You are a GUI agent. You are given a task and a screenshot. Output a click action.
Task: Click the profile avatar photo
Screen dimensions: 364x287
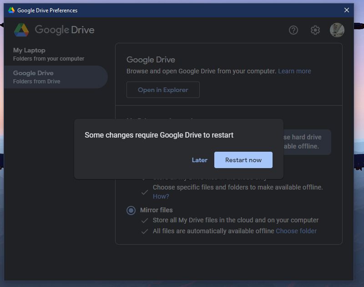click(x=336, y=30)
